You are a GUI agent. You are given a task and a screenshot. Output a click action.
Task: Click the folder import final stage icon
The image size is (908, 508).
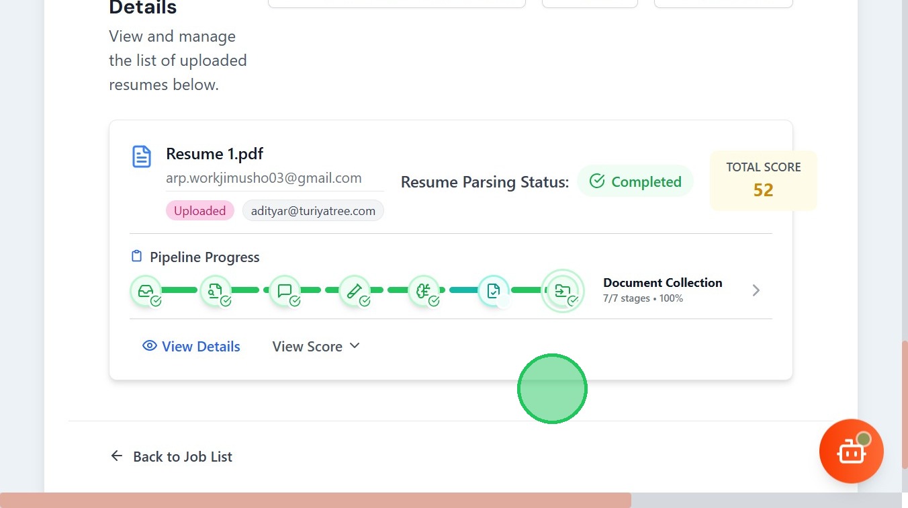click(563, 291)
